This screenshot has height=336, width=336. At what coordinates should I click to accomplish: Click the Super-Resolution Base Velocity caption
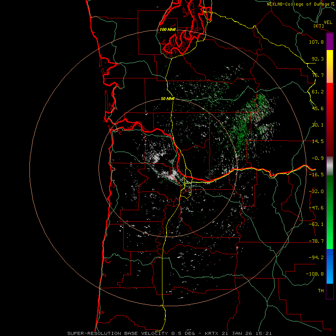[x=169, y=333]
